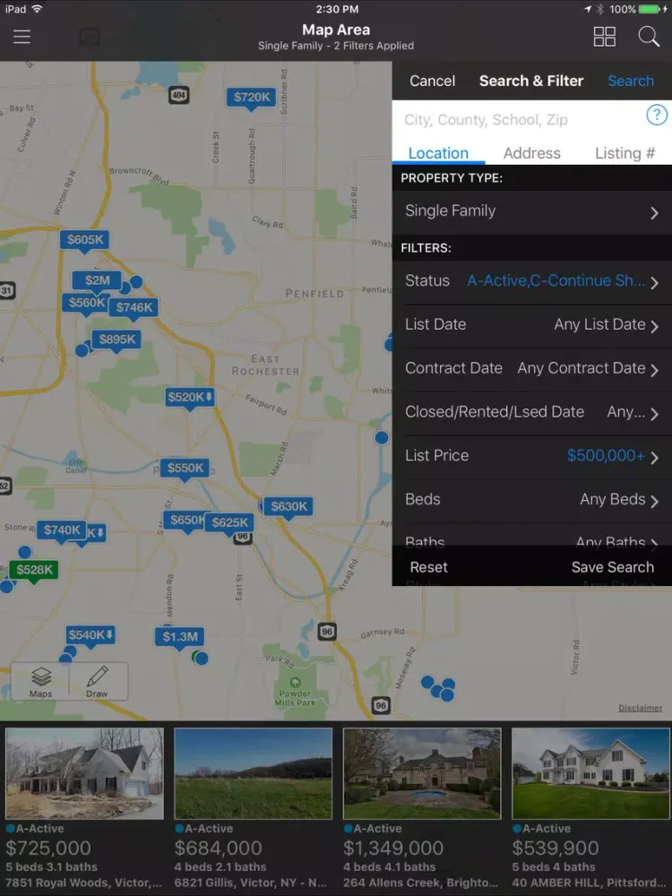The width and height of the screenshot is (672, 896).
Task: Expand the List Price filter
Action: pyautogui.click(x=531, y=456)
